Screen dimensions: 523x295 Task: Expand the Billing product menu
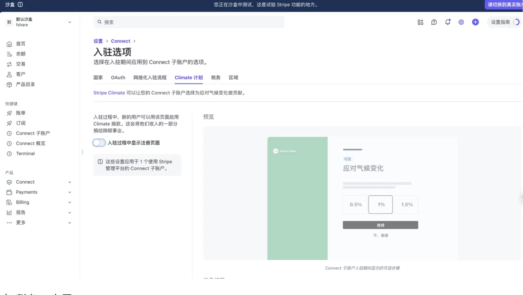pos(70,202)
